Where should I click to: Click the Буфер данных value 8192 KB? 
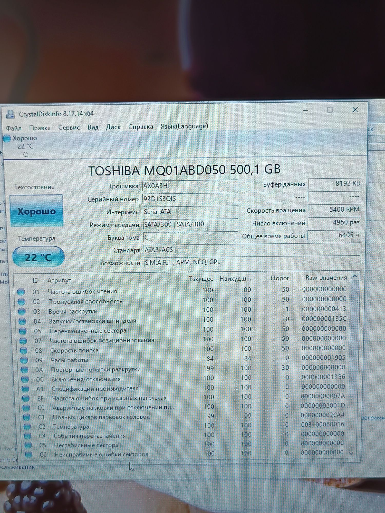click(x=335, y=184)
